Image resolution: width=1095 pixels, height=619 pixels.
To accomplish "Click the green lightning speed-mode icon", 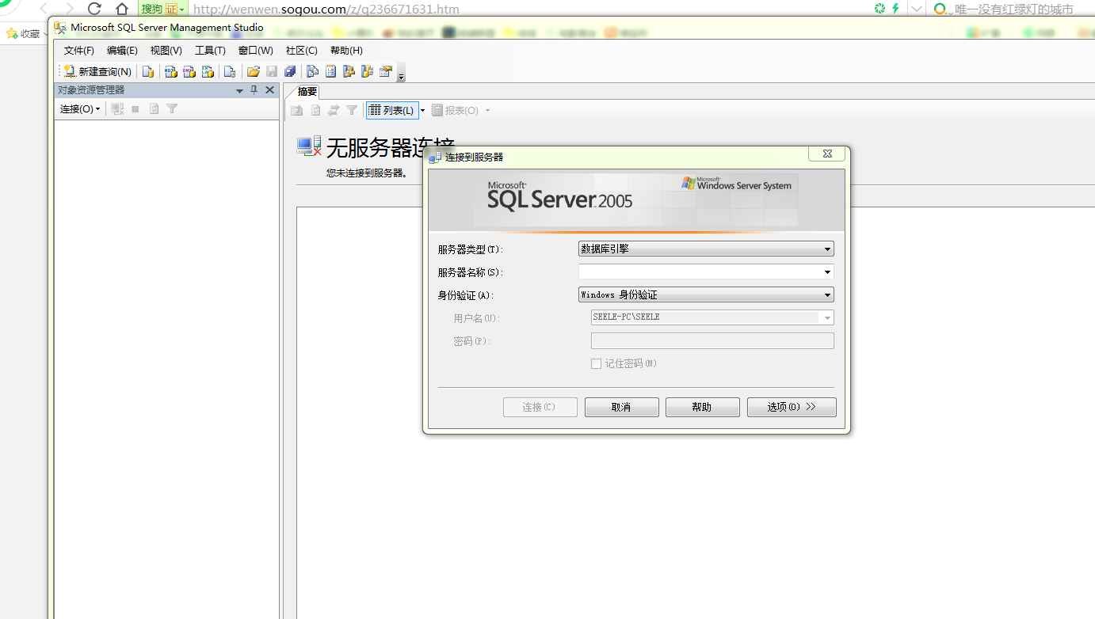I will point(895,9).
